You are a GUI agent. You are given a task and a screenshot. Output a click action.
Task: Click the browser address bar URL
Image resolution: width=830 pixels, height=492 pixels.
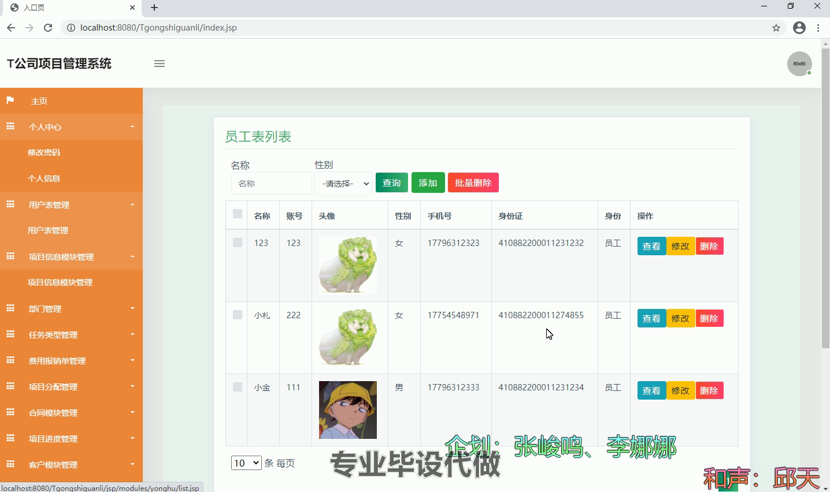[x=158, y=28]
